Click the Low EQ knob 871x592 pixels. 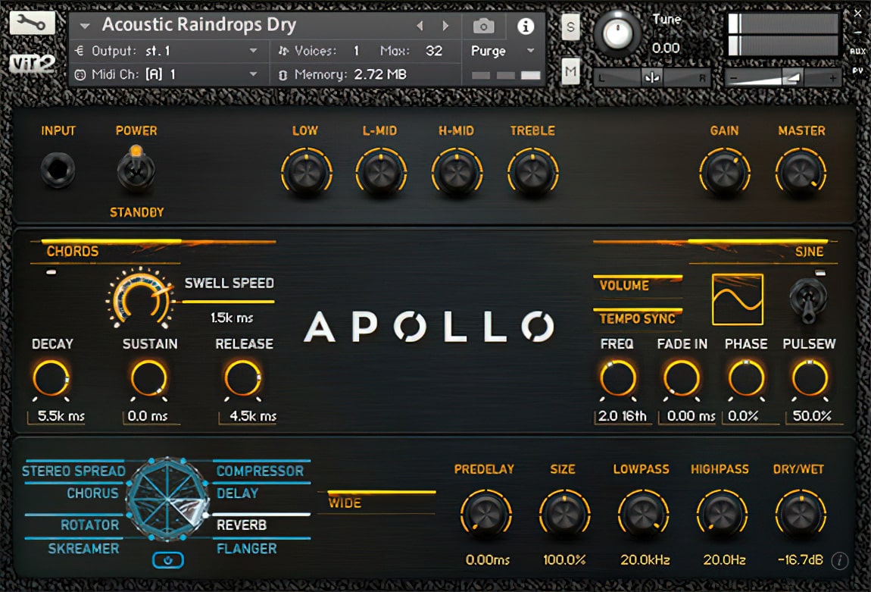(306, 173)
